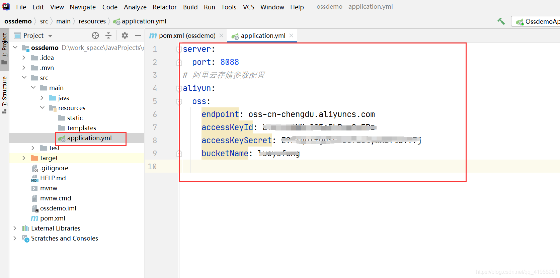Collapse the main folder

pos(33,88)
